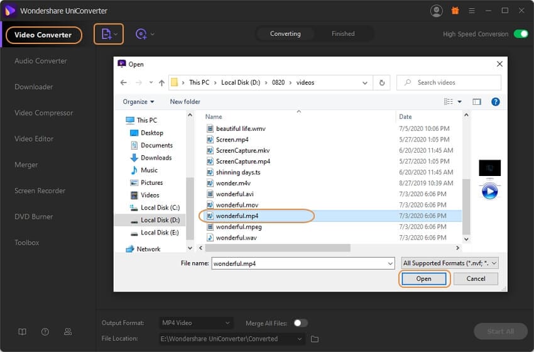Select the file ScreenCapture.mkv
The width and height of the screenshot is (534, 352).
(238, 150)
